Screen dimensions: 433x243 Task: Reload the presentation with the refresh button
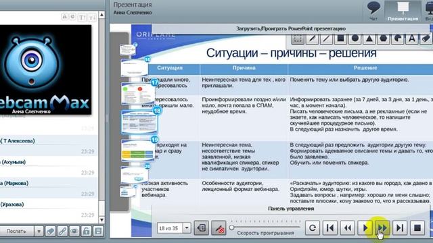click(313, 228)
